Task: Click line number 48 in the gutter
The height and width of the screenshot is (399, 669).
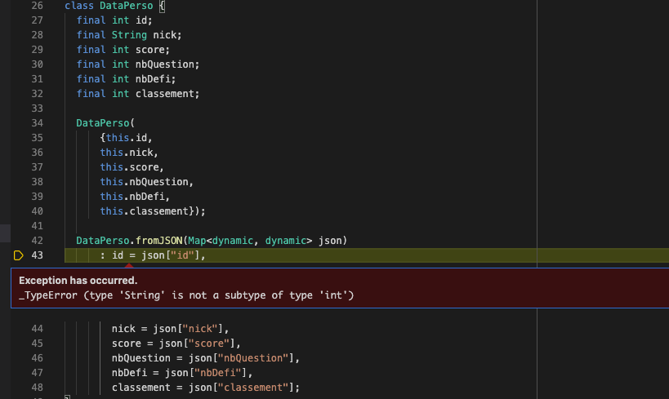Action: point(37,387)
